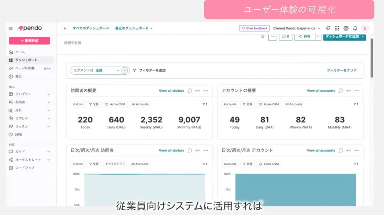Expand width of 訪問者の概要 widget
The image size is (384, 215).
[197, 91]
